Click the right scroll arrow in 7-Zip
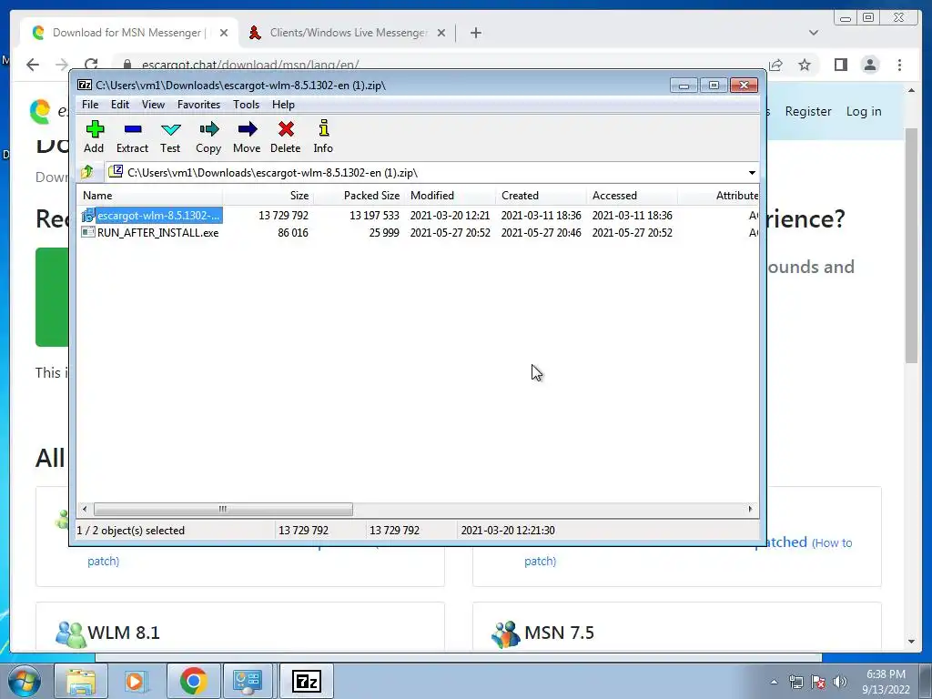The height and width of the screenshot is (699, 932). (x=750, y=509)
